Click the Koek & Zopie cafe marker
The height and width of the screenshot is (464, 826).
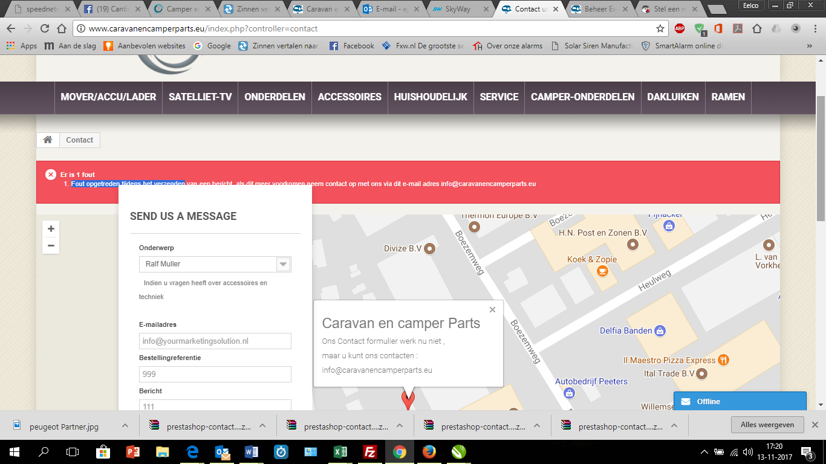tap(602, 271)
